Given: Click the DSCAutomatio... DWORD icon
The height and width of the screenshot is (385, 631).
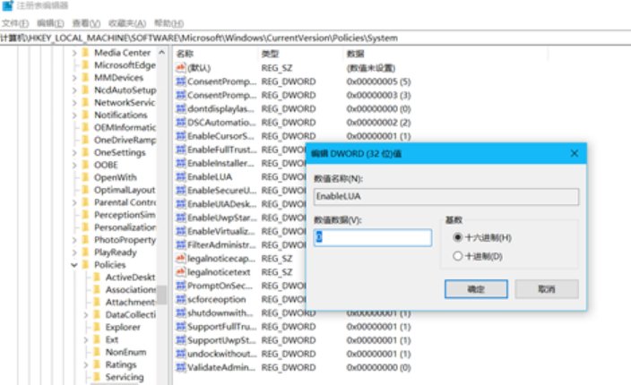Looking at the screenshot, I should [x=181, y=122].
